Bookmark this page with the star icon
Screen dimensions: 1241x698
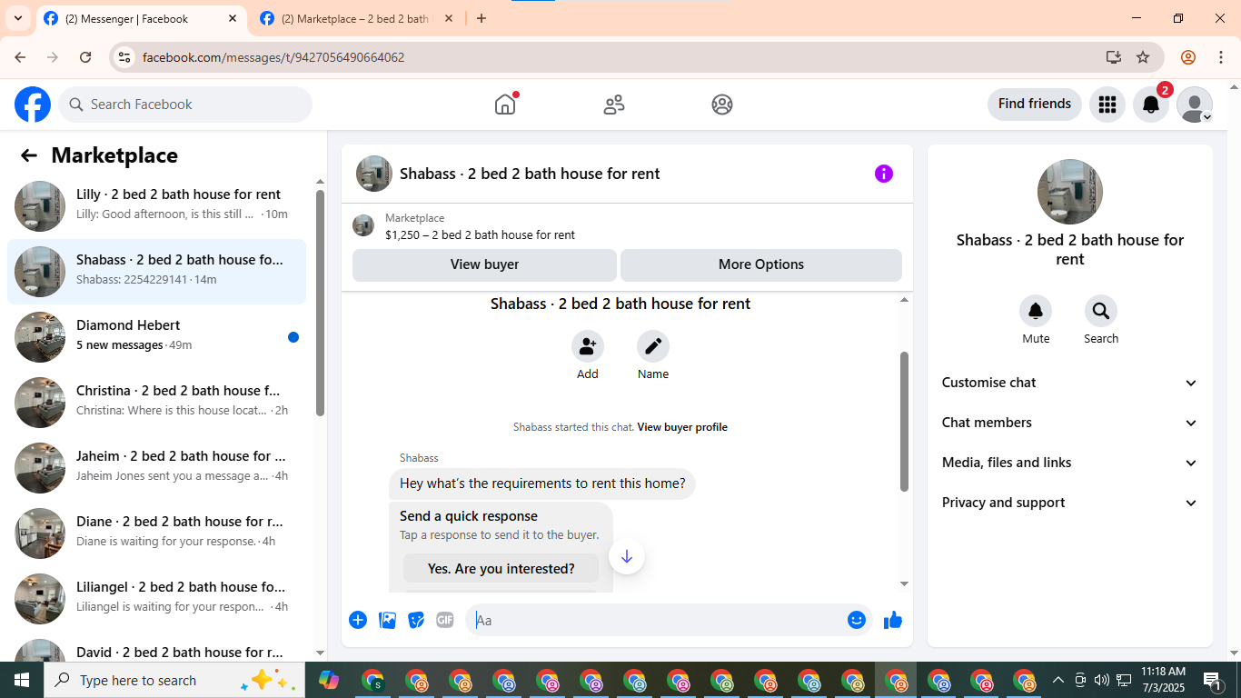coord(1143,57)
